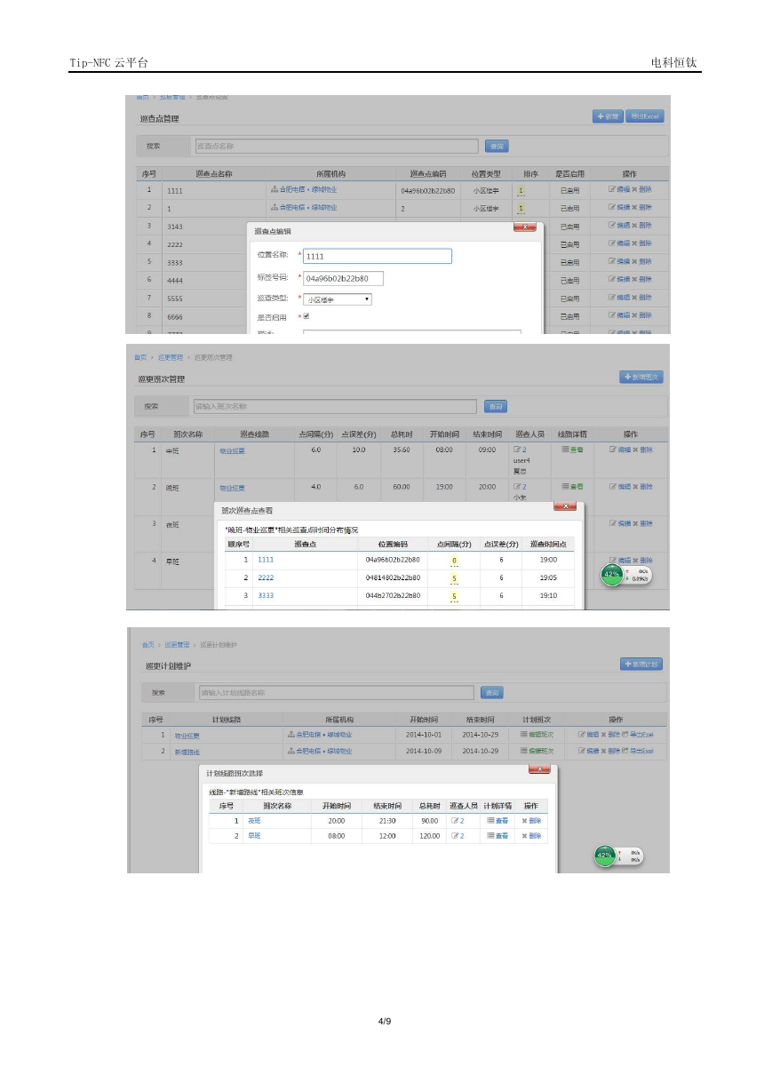Click the 新增 button in 巡查点管理
772x1091 pixels.
pyautogui.click(x=608, y=116)
